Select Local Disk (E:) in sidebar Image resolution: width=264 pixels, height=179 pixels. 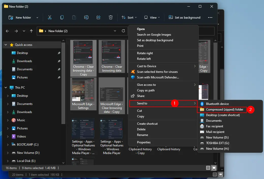coord(26,161)
